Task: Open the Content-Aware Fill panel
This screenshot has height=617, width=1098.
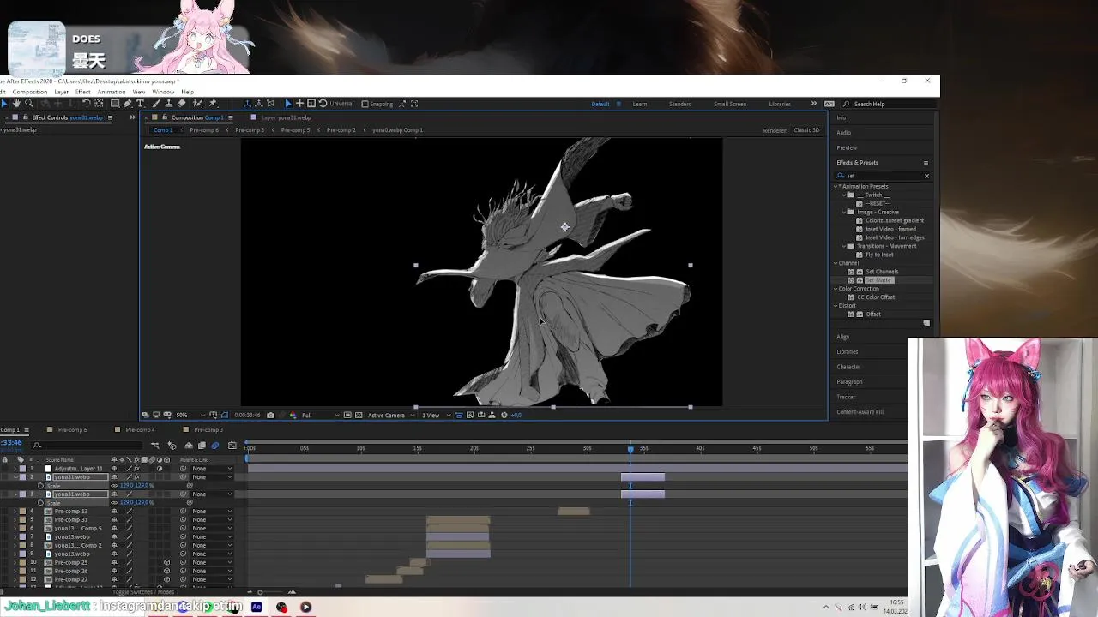Action: click(x=860, y=412)
